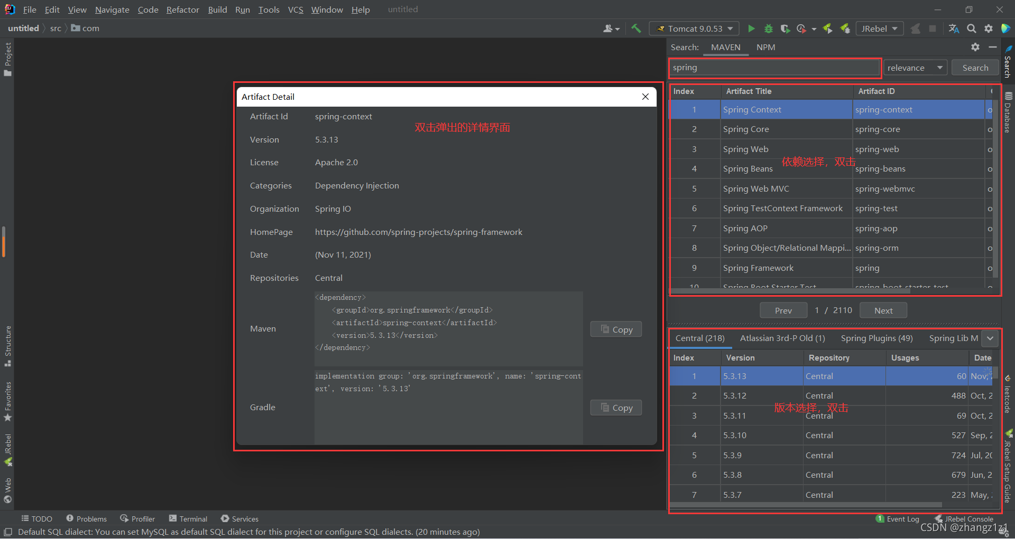This screenshot has height=539, width=1015.
Task: Expand the hidden repository tabs chevron
Action: (991, 338)
